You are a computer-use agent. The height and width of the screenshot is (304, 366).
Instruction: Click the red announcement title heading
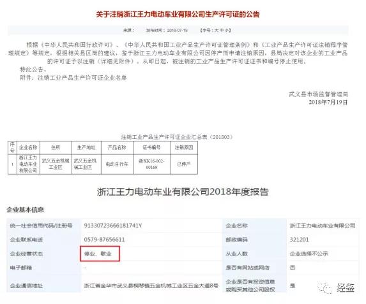click(178, 15)
